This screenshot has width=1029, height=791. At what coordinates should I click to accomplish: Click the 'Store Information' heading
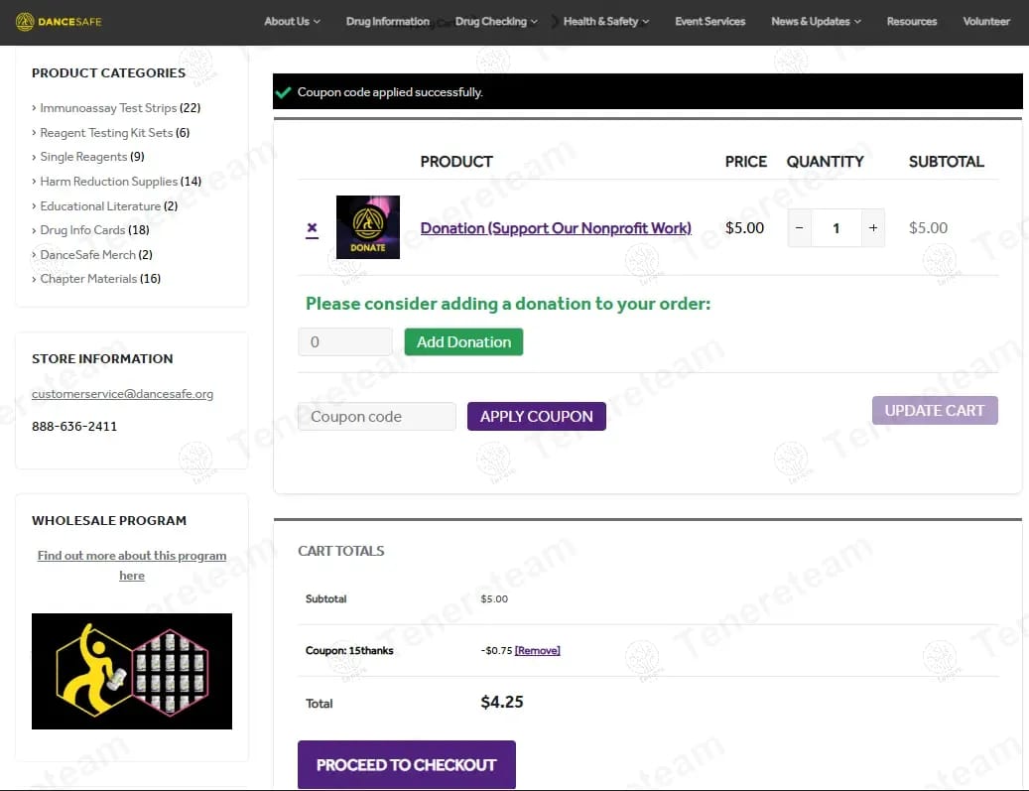click(102, 359)
